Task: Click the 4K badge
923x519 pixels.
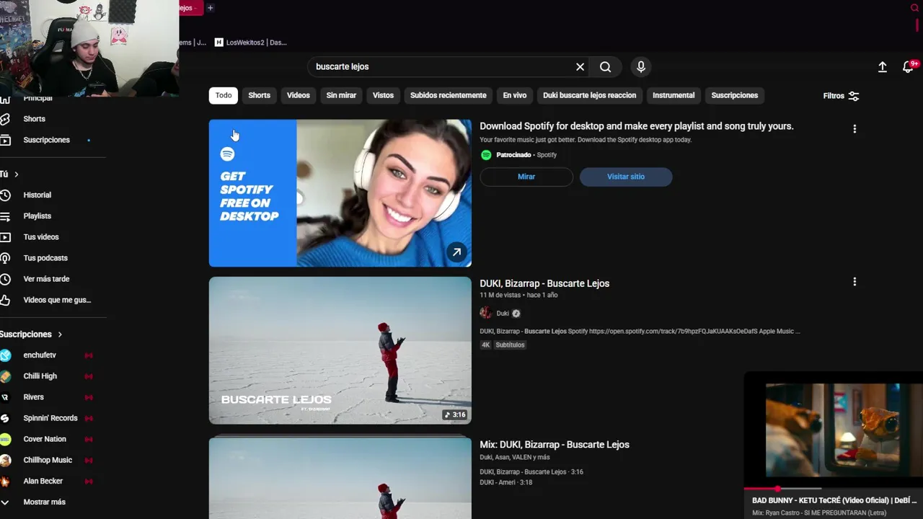Action: pos(485,345)
